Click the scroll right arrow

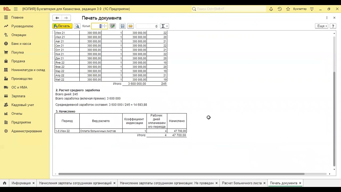(x=330, y=174)
